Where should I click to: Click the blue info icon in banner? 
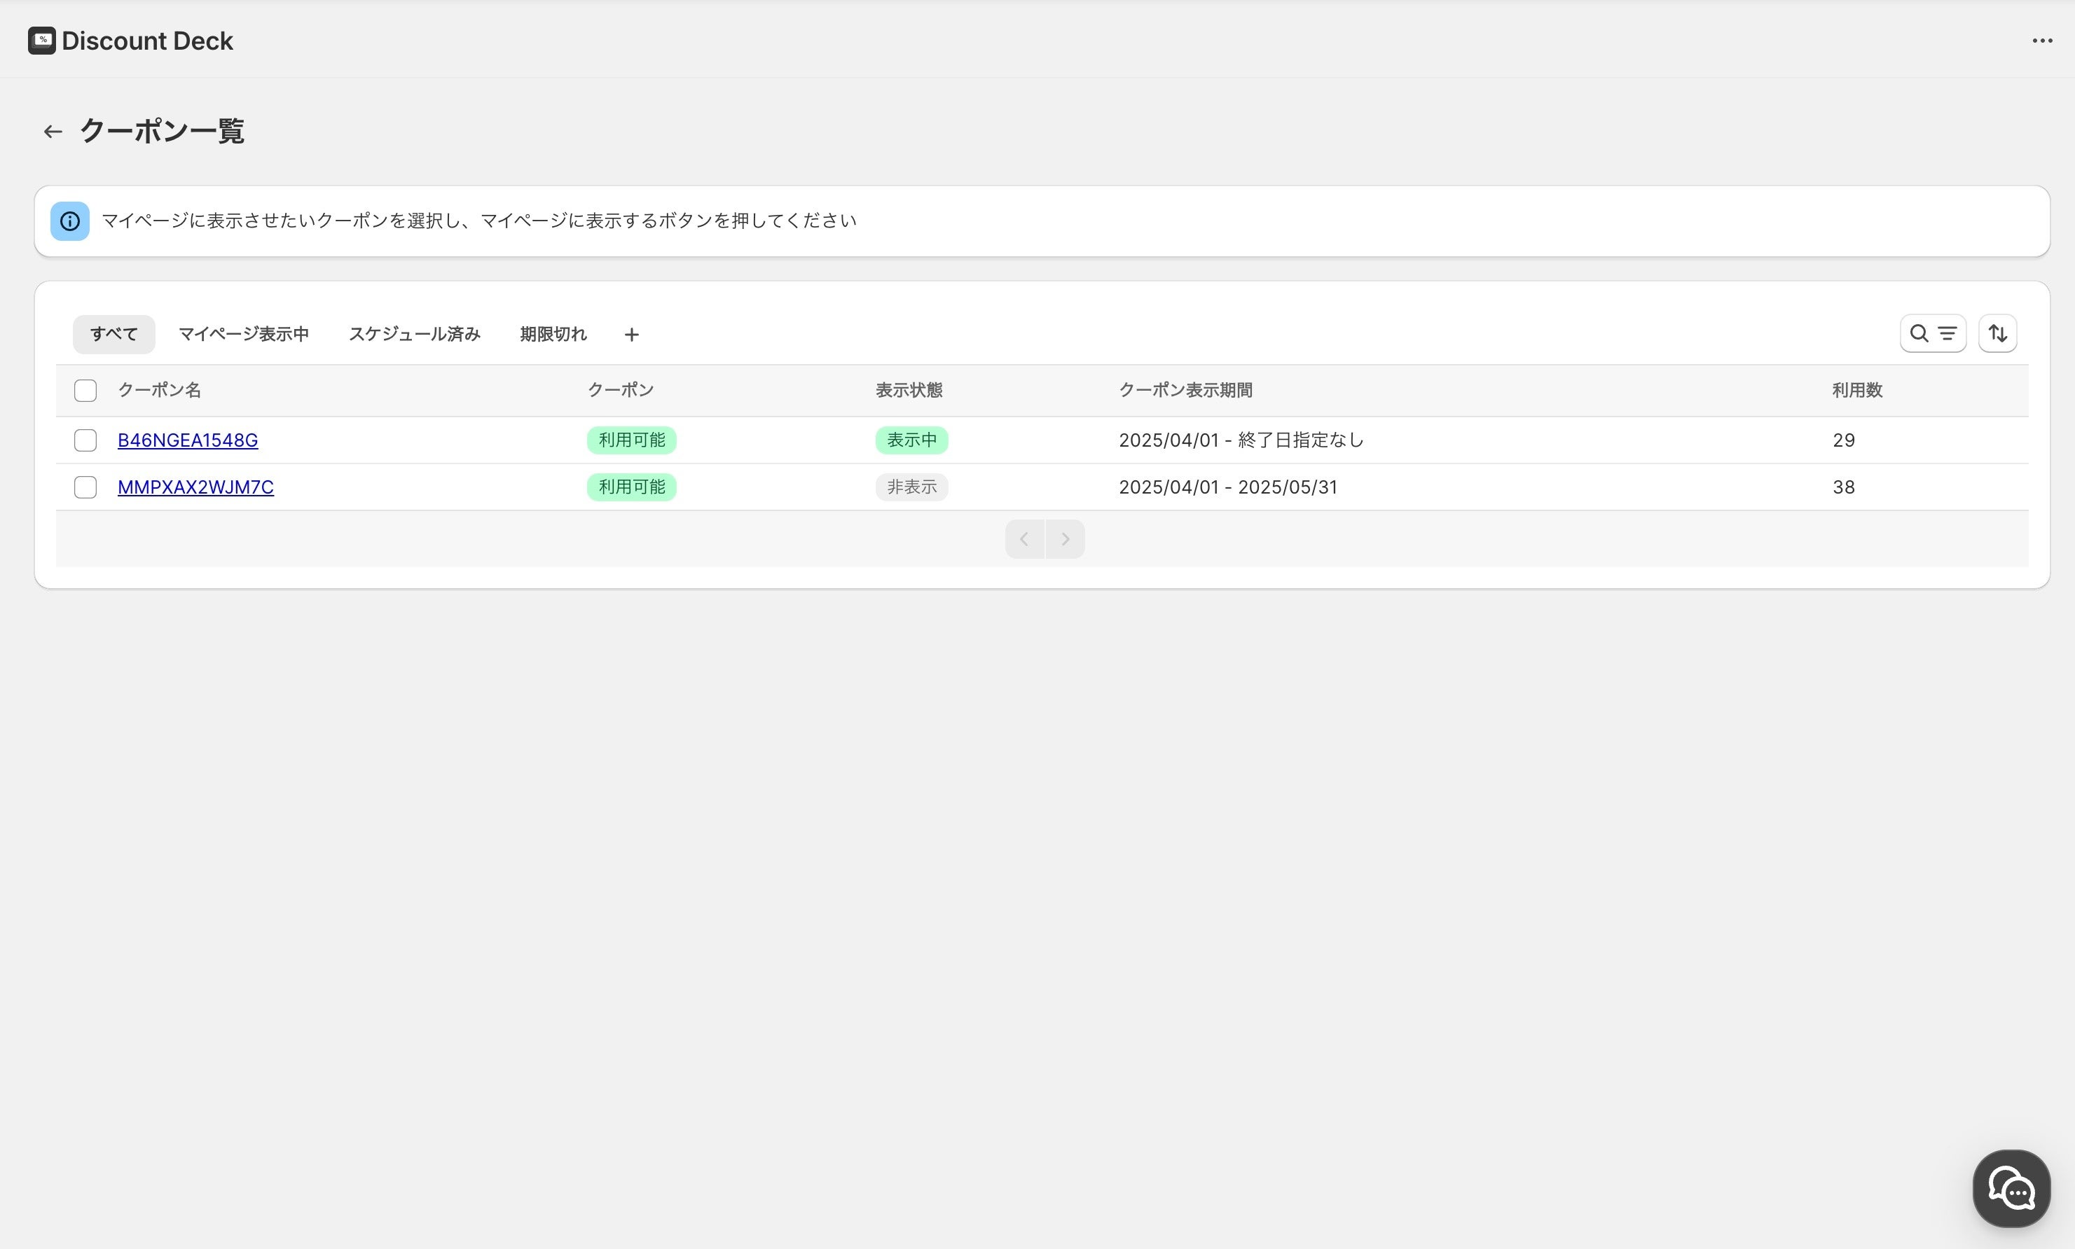70,221
